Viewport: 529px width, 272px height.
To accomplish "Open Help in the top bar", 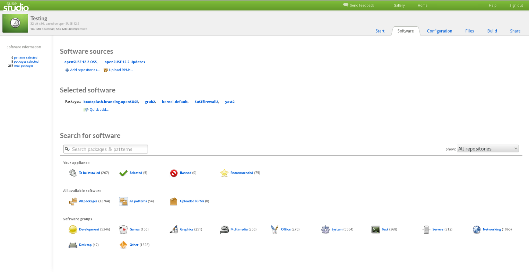I will [x=493, y=6].
